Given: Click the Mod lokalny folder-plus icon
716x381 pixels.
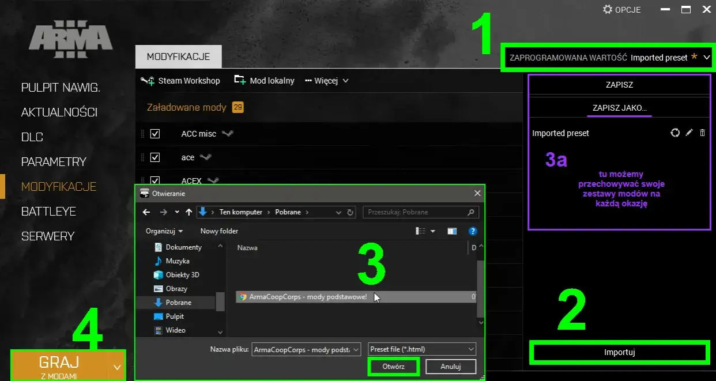Looking at the screenshot, I should pyautogui.click(x=239, y=80).
